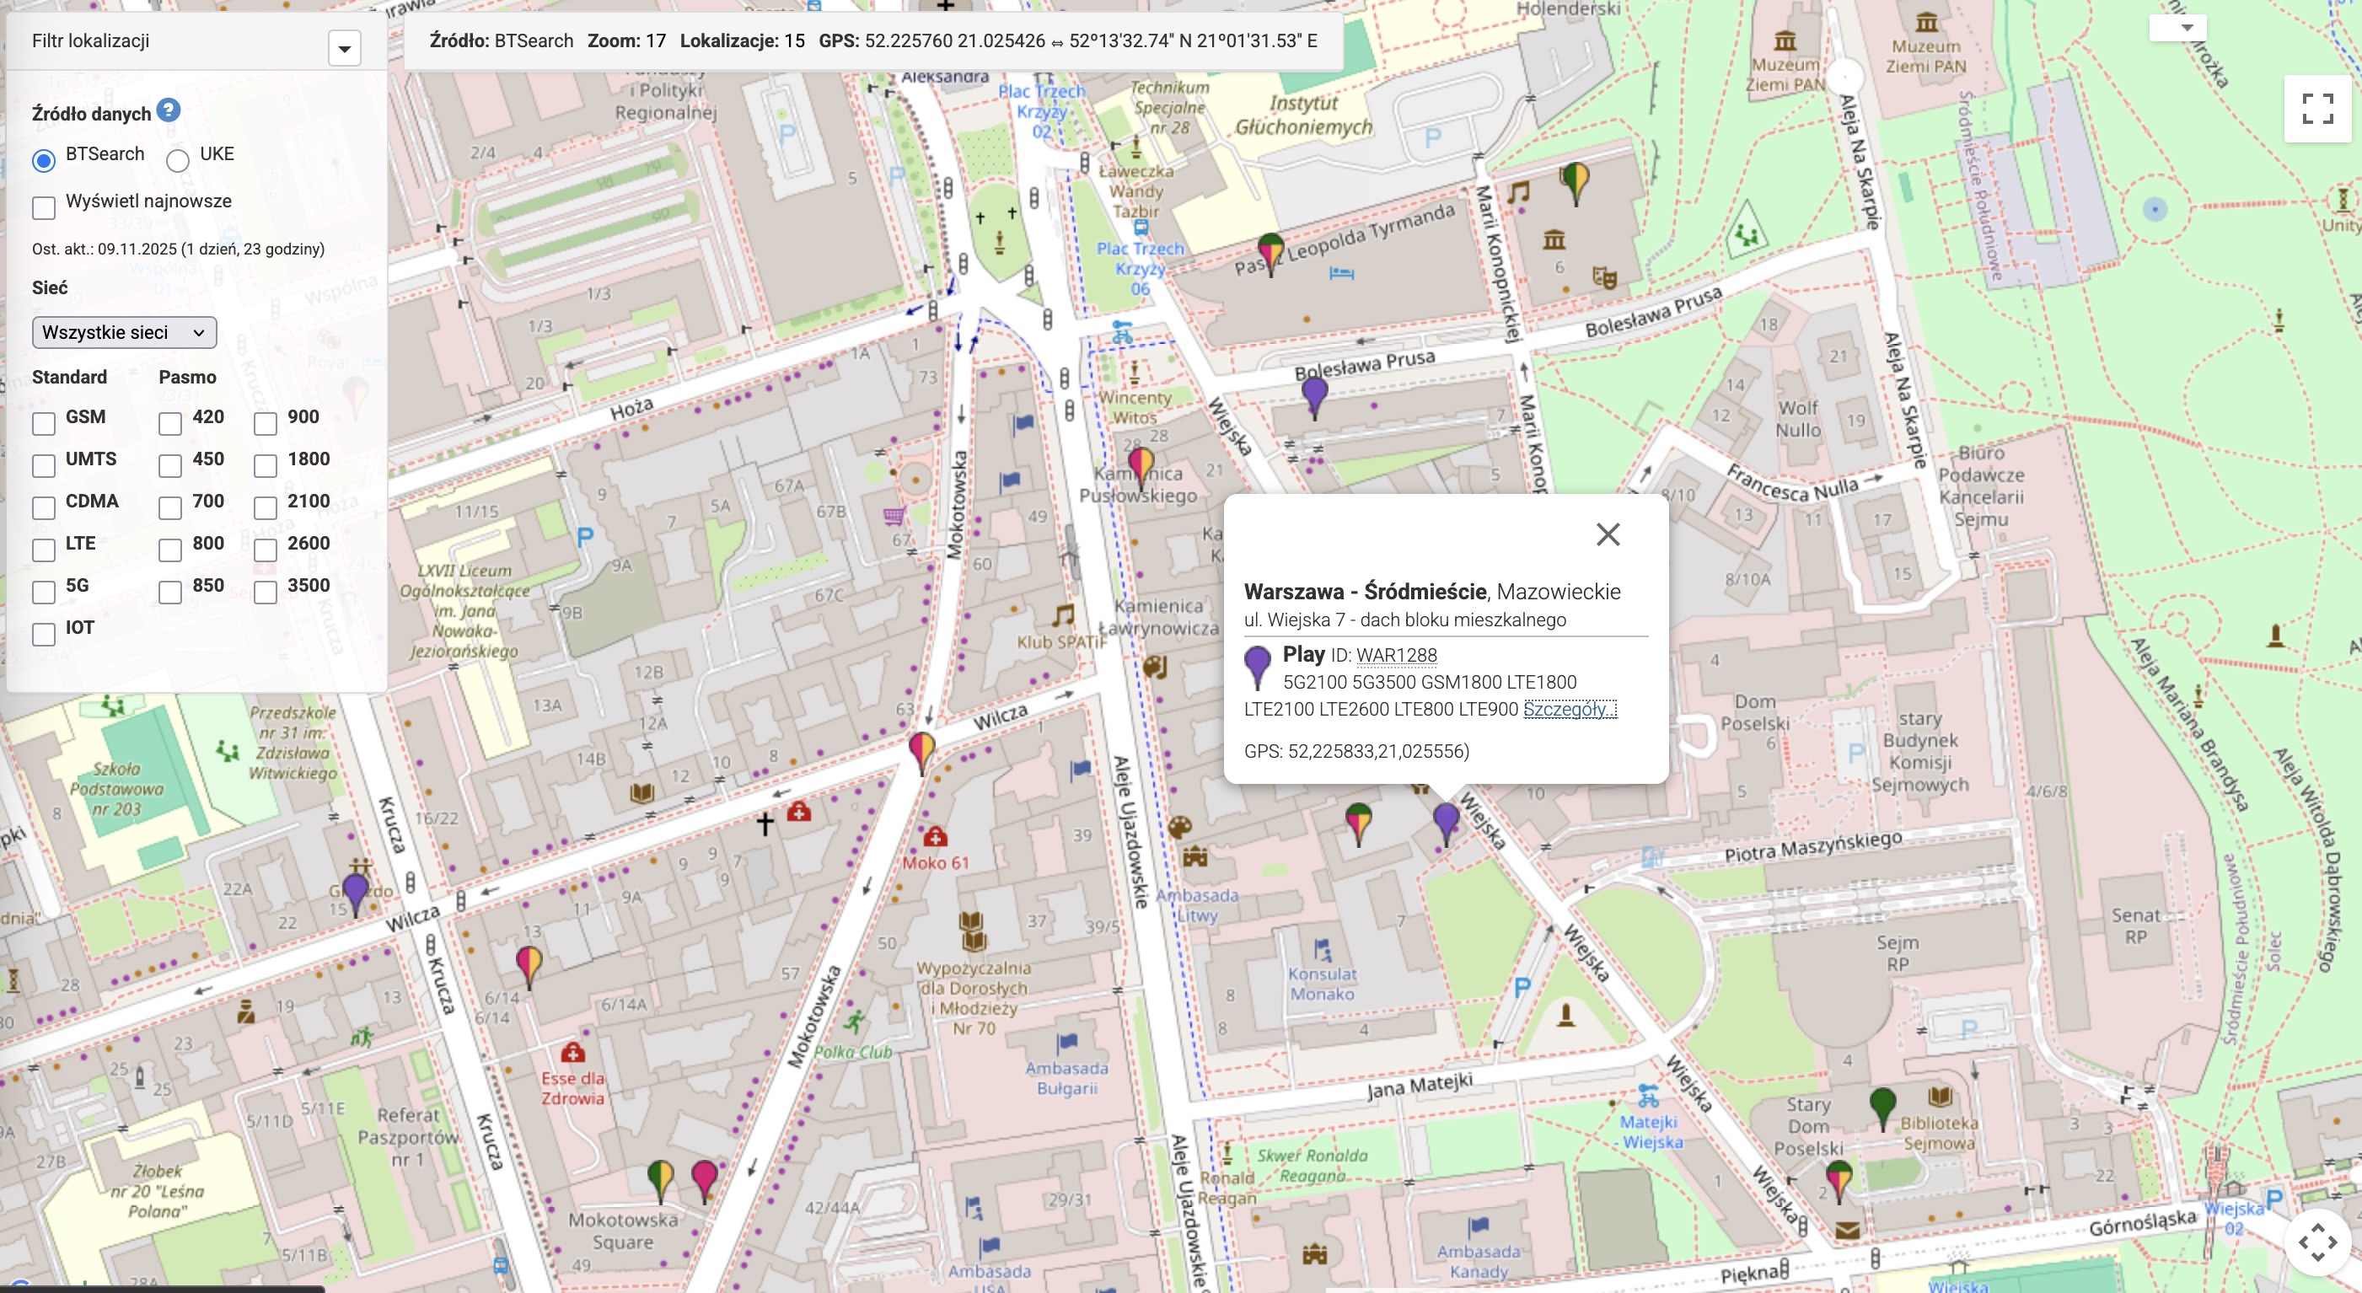Tick the 3500 band checkbox
The width and height of the screenshot is (2362, 1293).
pyautogui.click(x=266, y=592)
